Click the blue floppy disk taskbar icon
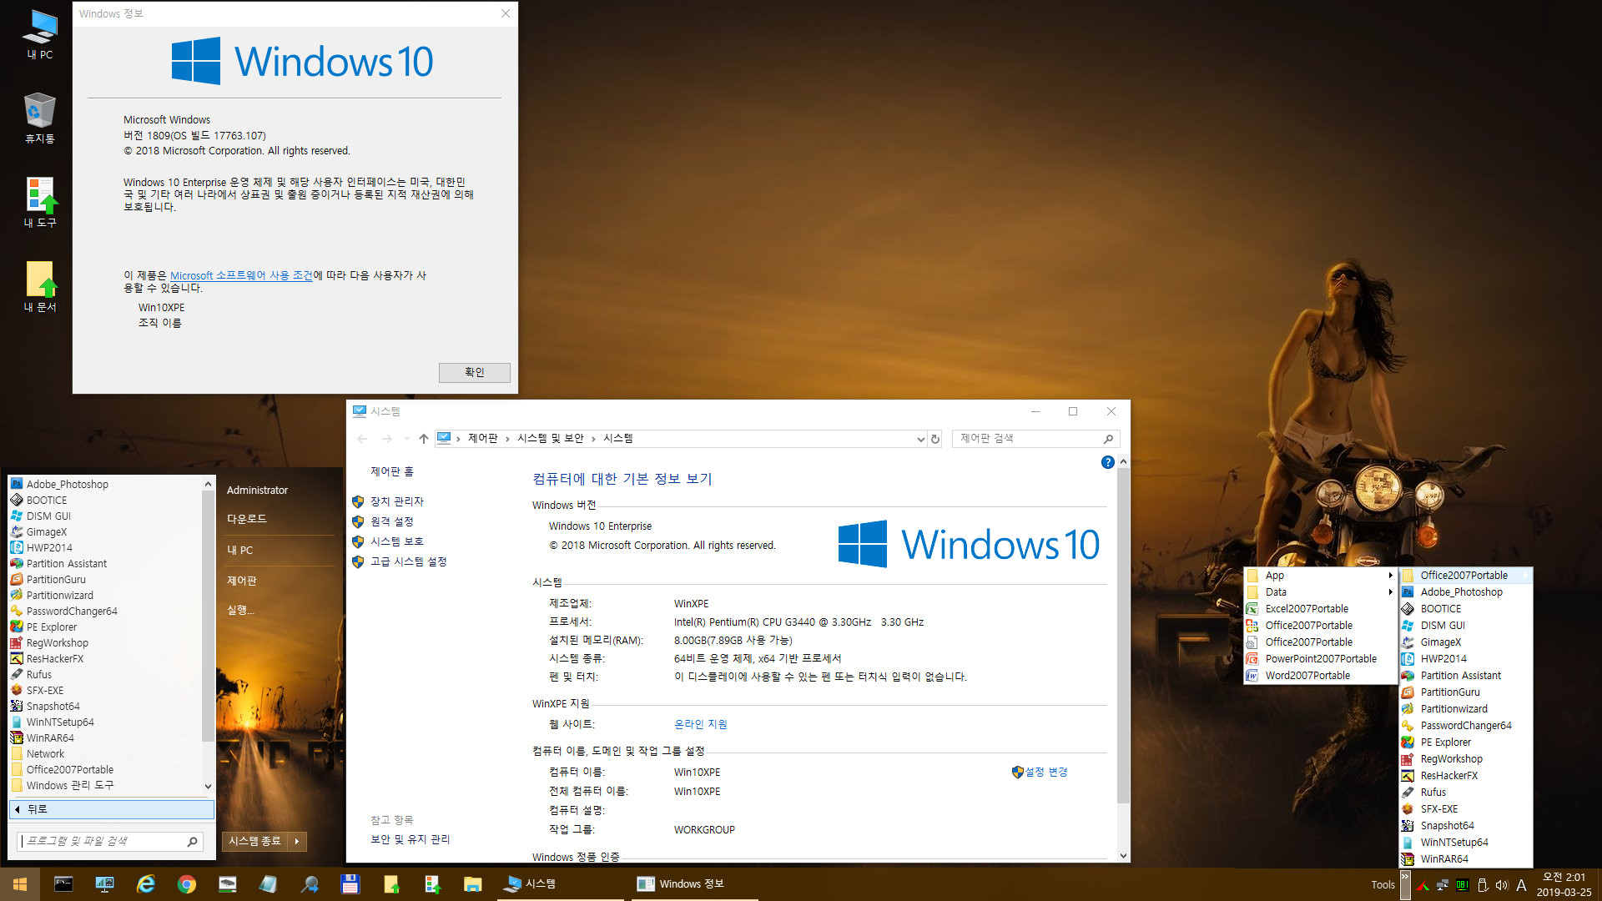The image size is (1602, 901). [350, 884]
